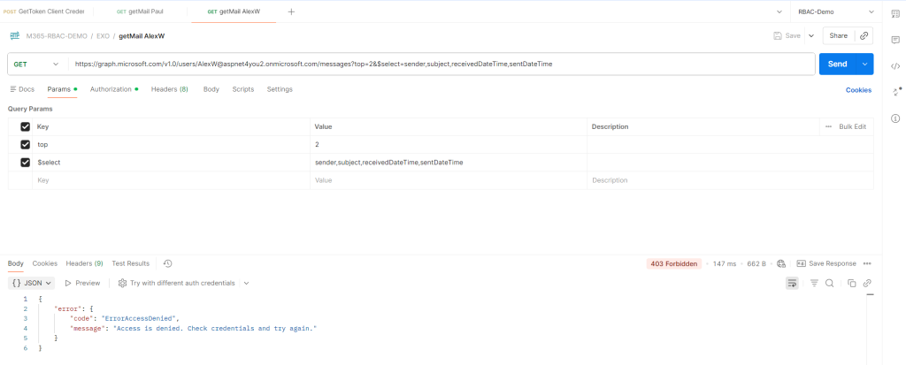Click the request URL input field
Viewport: 906px width, 365px height.
click(442, 65)
